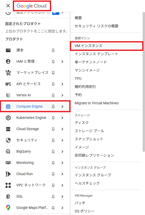Click the Compute Engine chip icon
145x215 pixels.
pos(8,106)
